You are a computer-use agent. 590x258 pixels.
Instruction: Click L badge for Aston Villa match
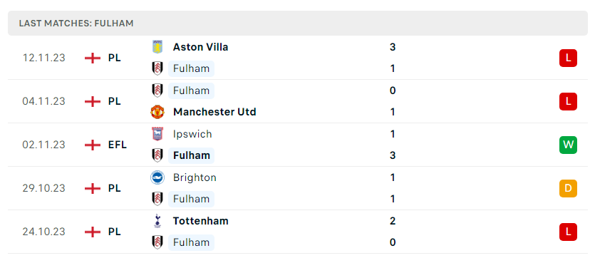[568, 58]
